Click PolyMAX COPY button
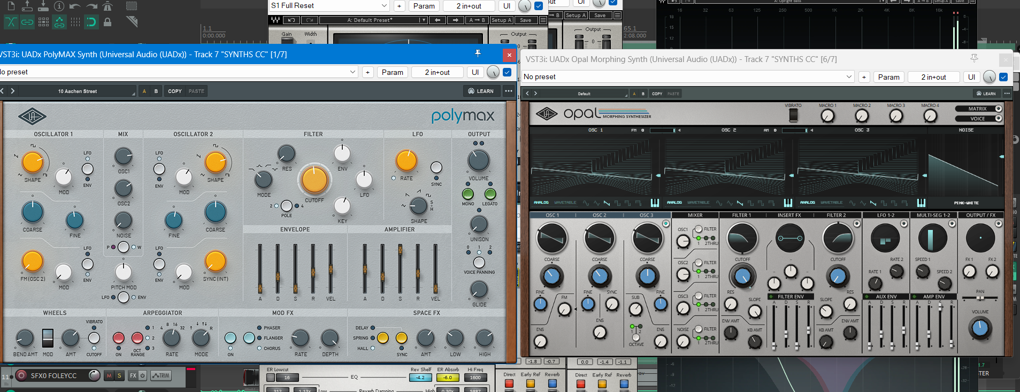The image size is (1020, 392). coord(175,91)
